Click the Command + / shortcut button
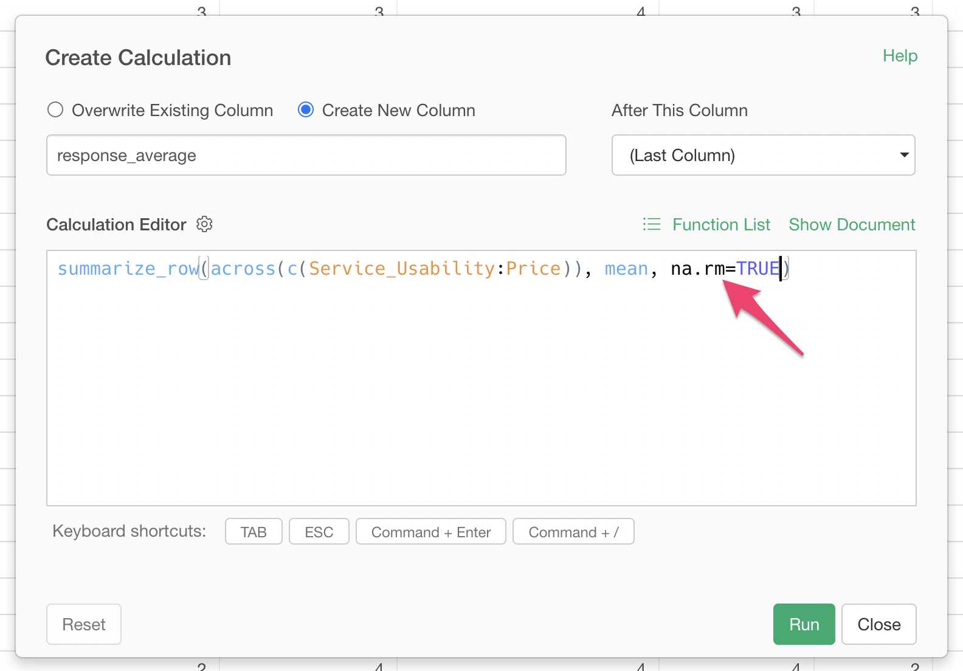963x671 pixels. pyautogui.click(x=573, y=532)
